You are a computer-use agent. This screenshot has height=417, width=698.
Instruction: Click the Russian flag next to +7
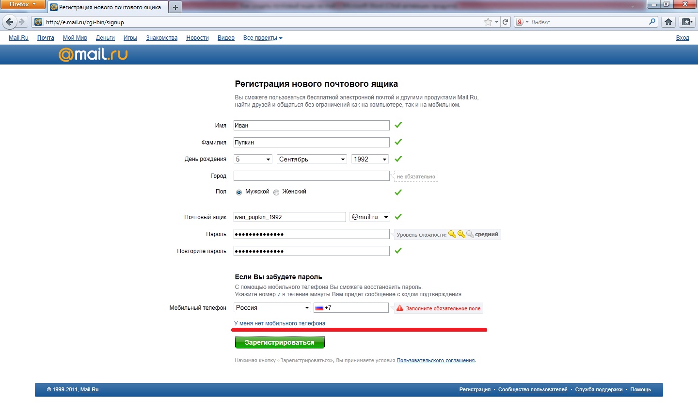click(319, 308)
